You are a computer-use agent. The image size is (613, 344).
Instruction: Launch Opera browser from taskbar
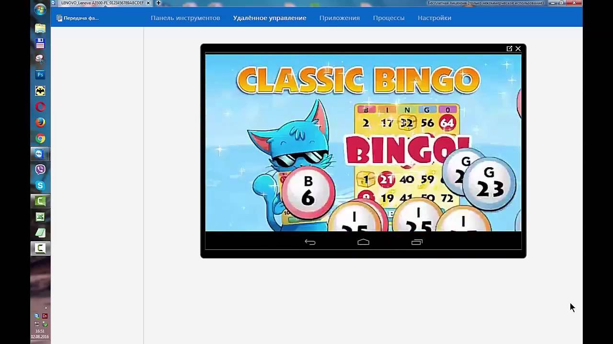tap(40, 107)
